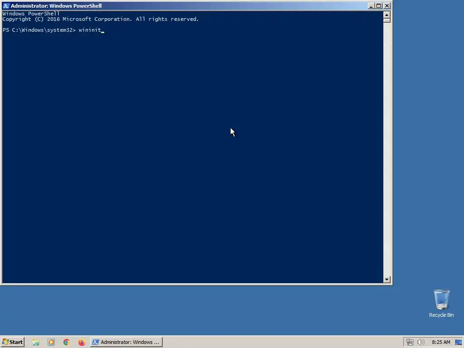Image resolution: width=464 pixels, height=348 pixels.
Task: Select the Administrator: Windows PowerShell taskbar button
Action: click(126, 342)
